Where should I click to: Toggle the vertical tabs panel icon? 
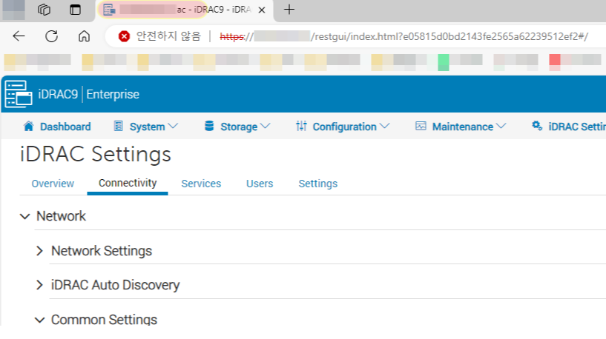(x=75, y=10)
